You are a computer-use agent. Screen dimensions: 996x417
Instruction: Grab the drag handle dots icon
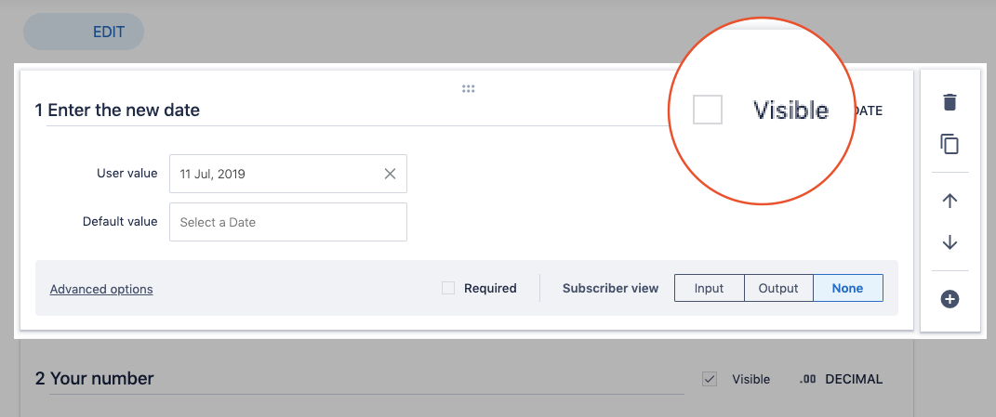coord(469,89)
